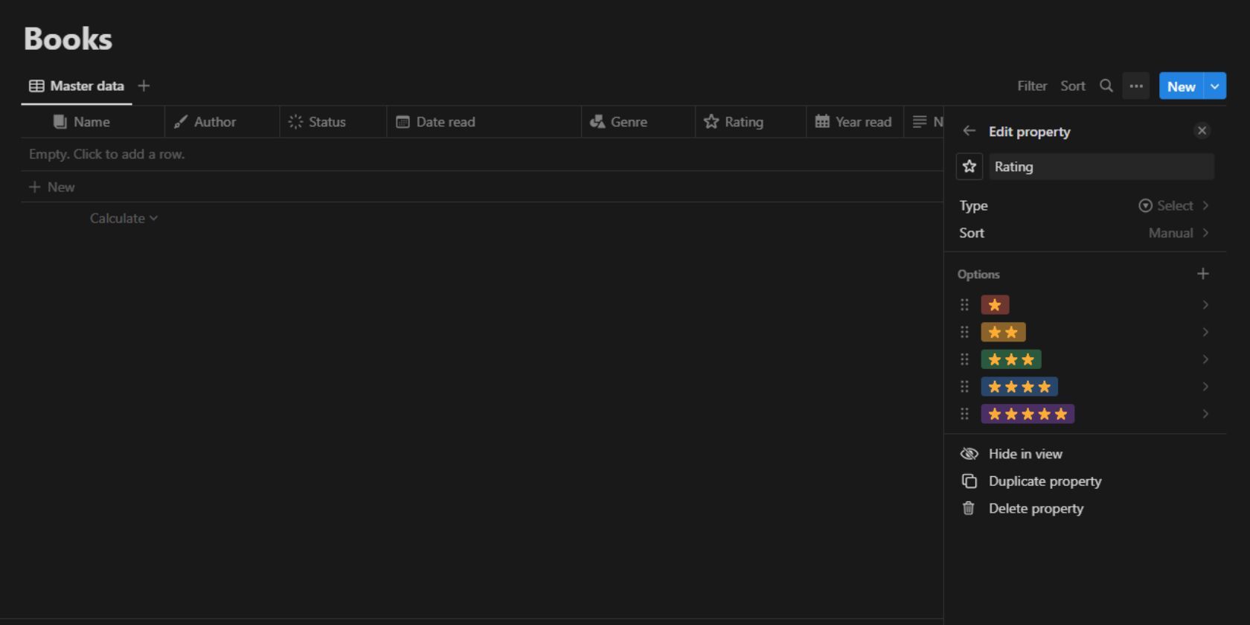Open the search magnifier icon
This screenshot has width=1250, height=625.
tap(1106, 86)
